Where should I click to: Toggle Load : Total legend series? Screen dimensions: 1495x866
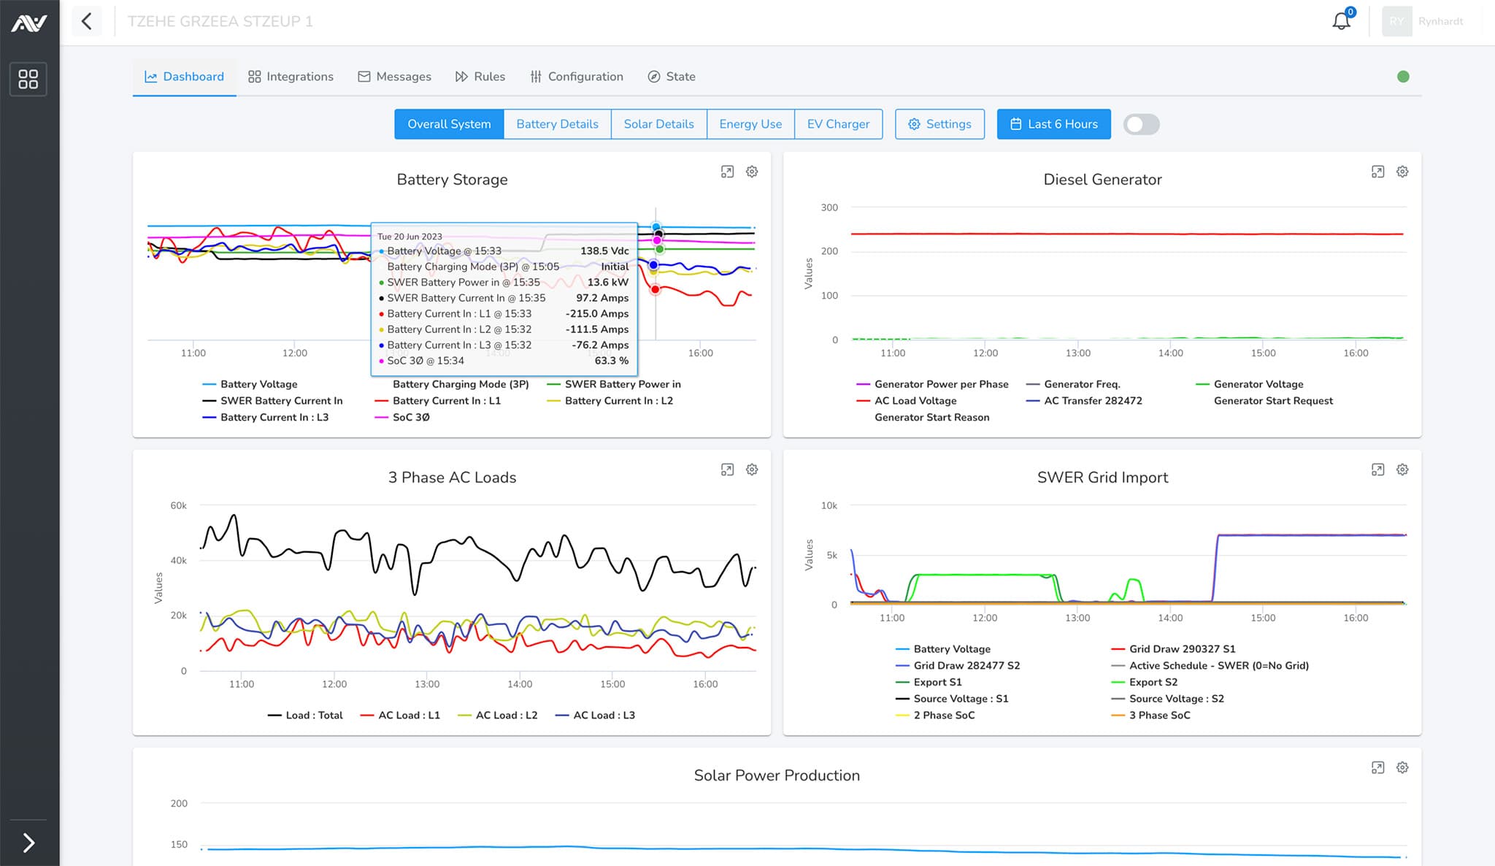coord(305,716)
